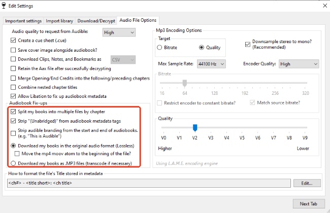Select the Audio File Options tab
Viewport: 330px width, 213px height.
tap(138, 20)
